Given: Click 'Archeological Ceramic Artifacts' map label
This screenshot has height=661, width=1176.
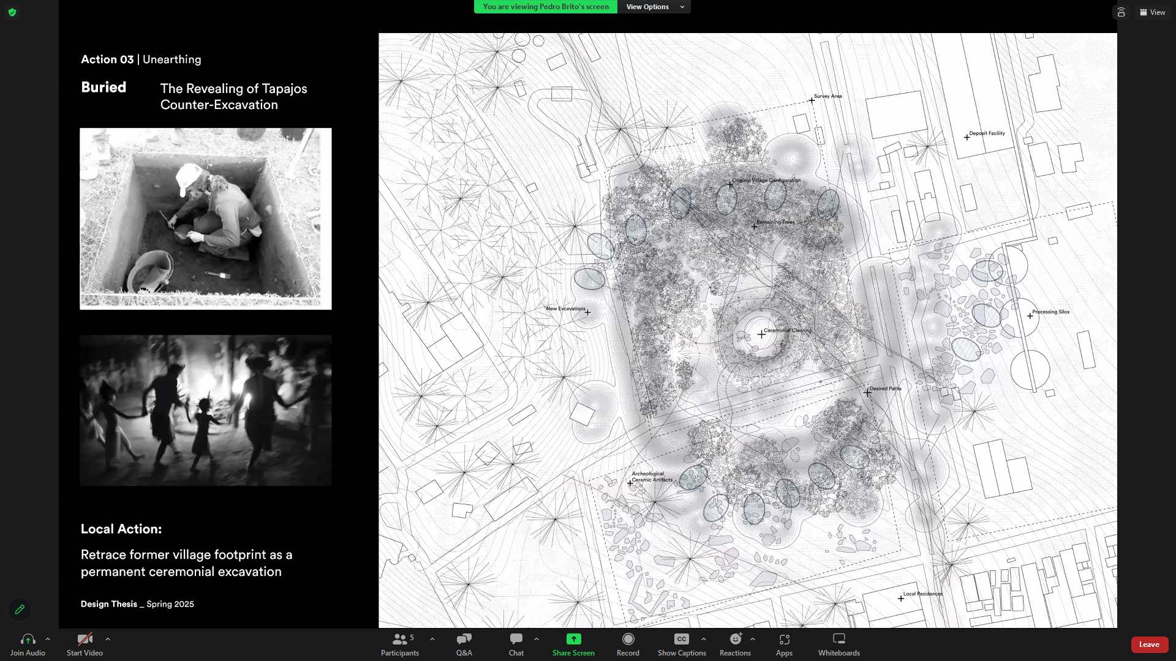Looking at the screenshot, I should [652, 477].
